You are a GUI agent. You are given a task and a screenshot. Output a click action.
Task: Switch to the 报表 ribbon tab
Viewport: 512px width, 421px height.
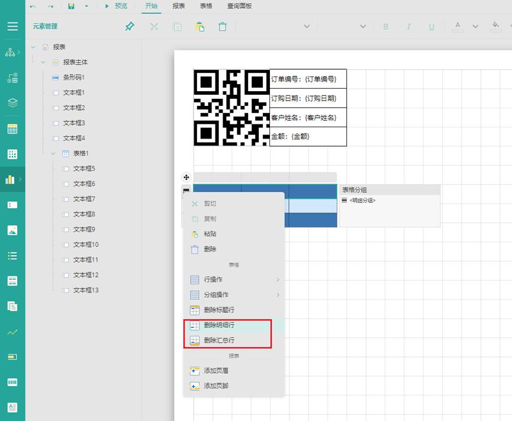178,6
